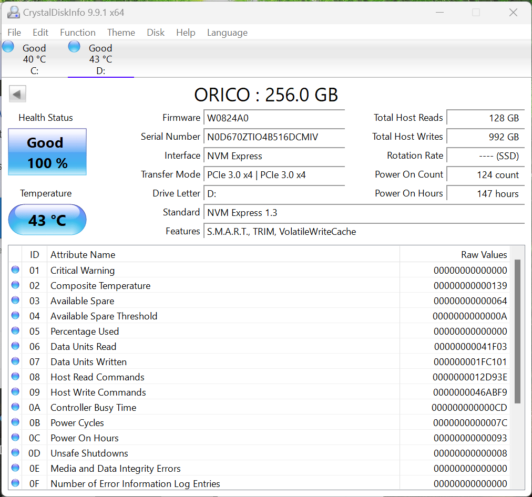Click the status dot beside Power Cycles
Image resolution: width=532 pixels, height=497 pixels.
pos(15,422)
